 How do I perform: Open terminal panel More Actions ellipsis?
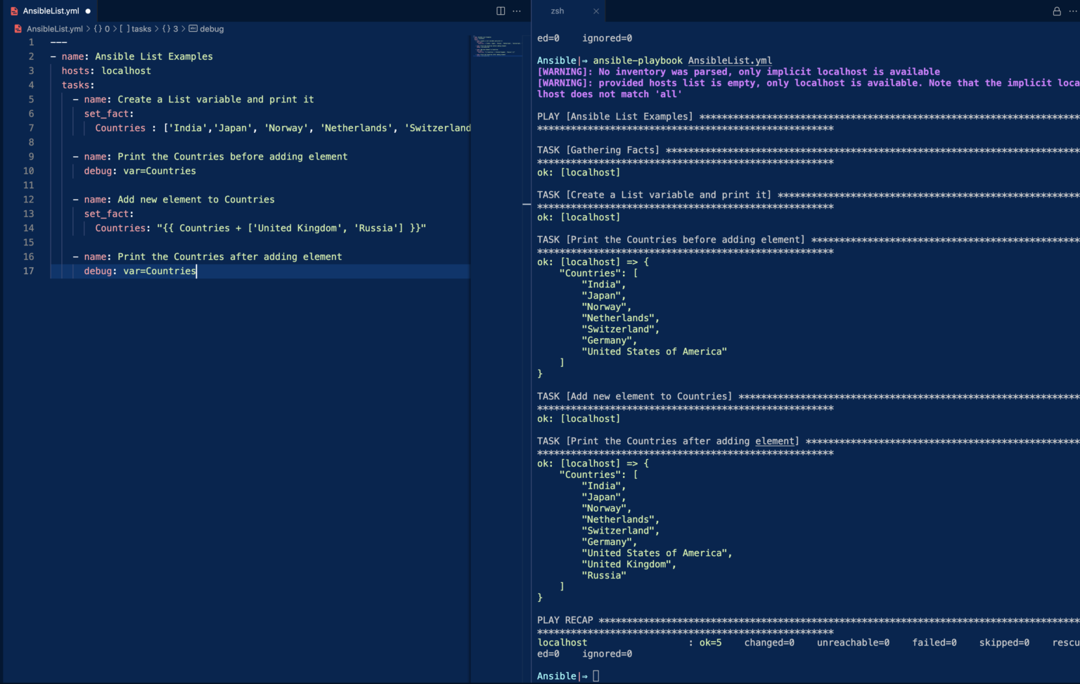[1074, 11]
